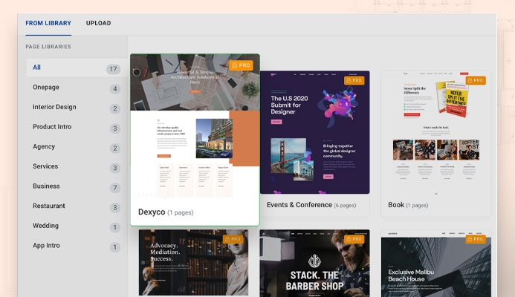Click the PRO lock badge on Book template
515x297 pixels.
476,80
